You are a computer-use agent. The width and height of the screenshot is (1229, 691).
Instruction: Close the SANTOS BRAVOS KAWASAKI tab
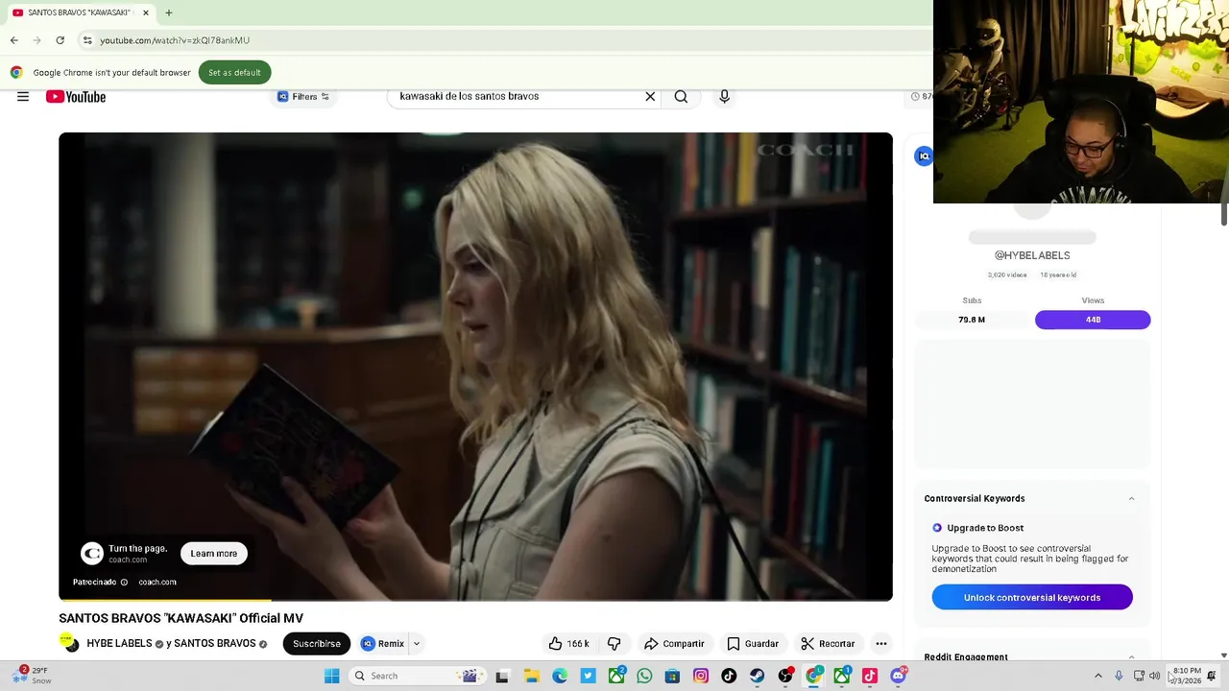point(146,12)
